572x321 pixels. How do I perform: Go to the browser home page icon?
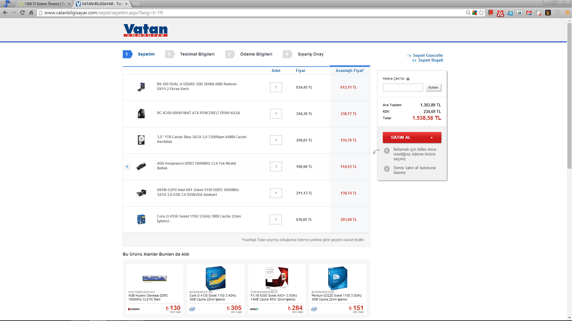31,13
